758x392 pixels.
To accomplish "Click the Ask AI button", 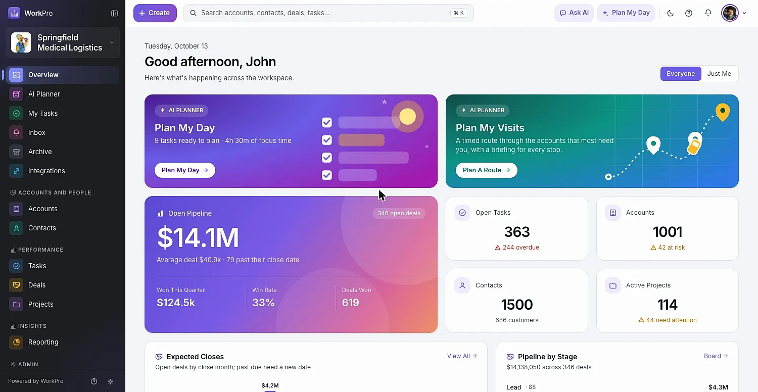I will coord(574,13).
